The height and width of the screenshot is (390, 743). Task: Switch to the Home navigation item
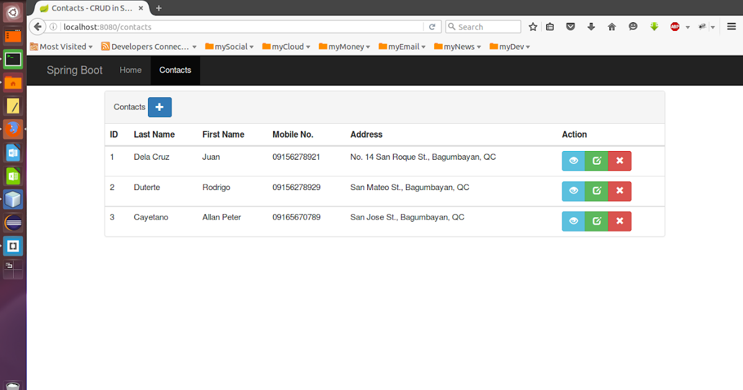[130, 70]
